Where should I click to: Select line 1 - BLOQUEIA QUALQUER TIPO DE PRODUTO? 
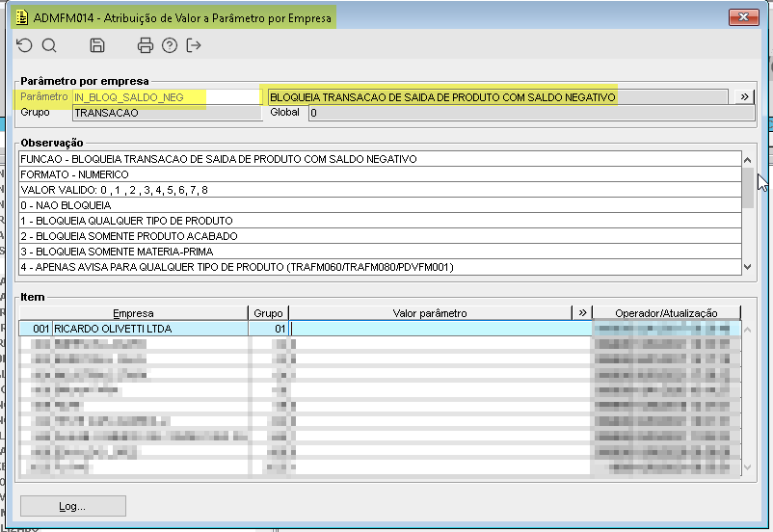(380, 221)
